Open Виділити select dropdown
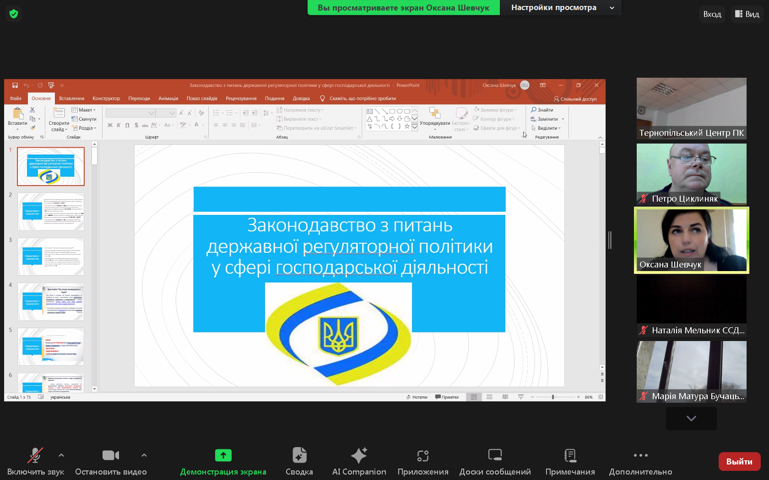Viewport: 769px width, 480px height. pyautogui.click(x=546, y=128)
